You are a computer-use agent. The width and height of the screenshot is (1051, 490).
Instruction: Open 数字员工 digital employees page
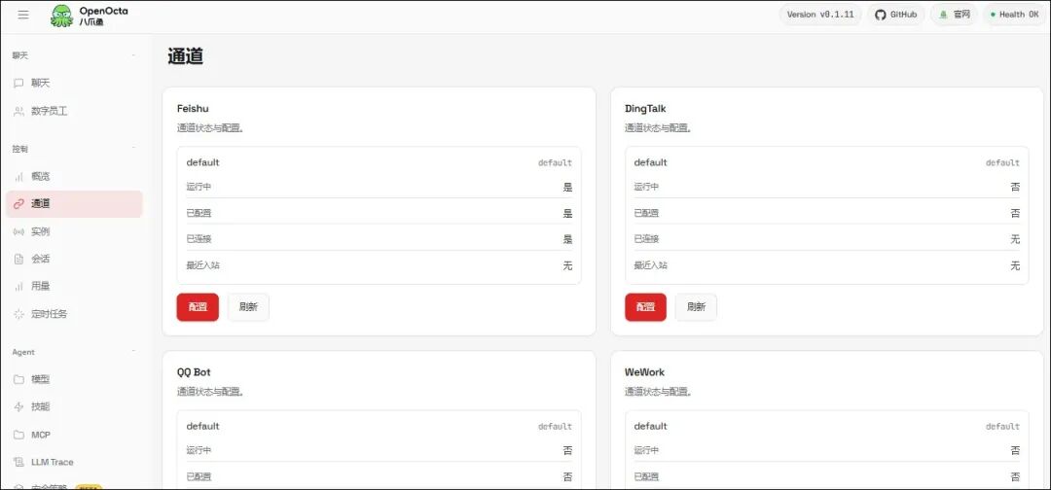coord(74,111)
